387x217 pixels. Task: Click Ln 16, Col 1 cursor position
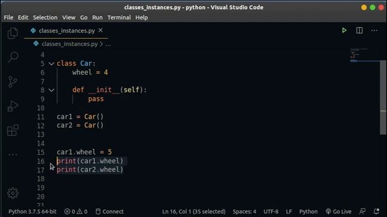pos(193,212)
